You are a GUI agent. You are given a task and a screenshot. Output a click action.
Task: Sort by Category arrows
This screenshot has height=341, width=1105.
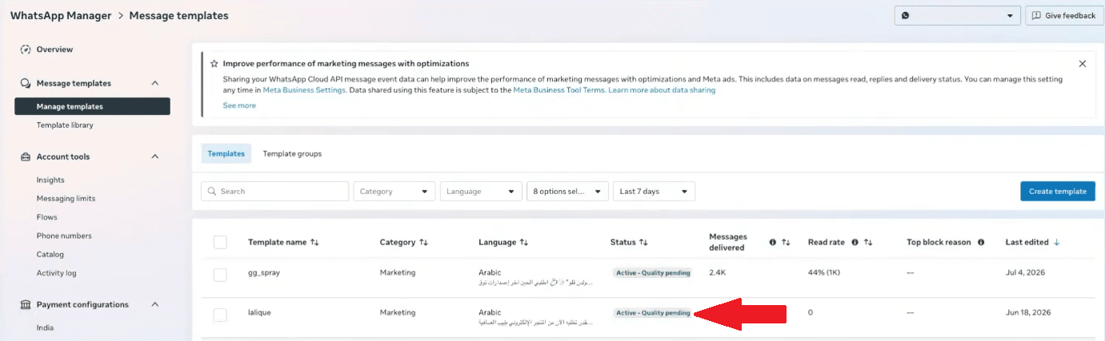423,242
